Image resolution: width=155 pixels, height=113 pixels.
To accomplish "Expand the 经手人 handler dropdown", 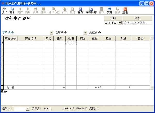I will (x=28, y=109).
